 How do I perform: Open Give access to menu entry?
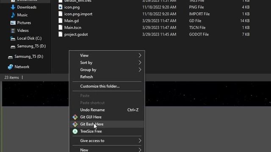pos(107,141)
